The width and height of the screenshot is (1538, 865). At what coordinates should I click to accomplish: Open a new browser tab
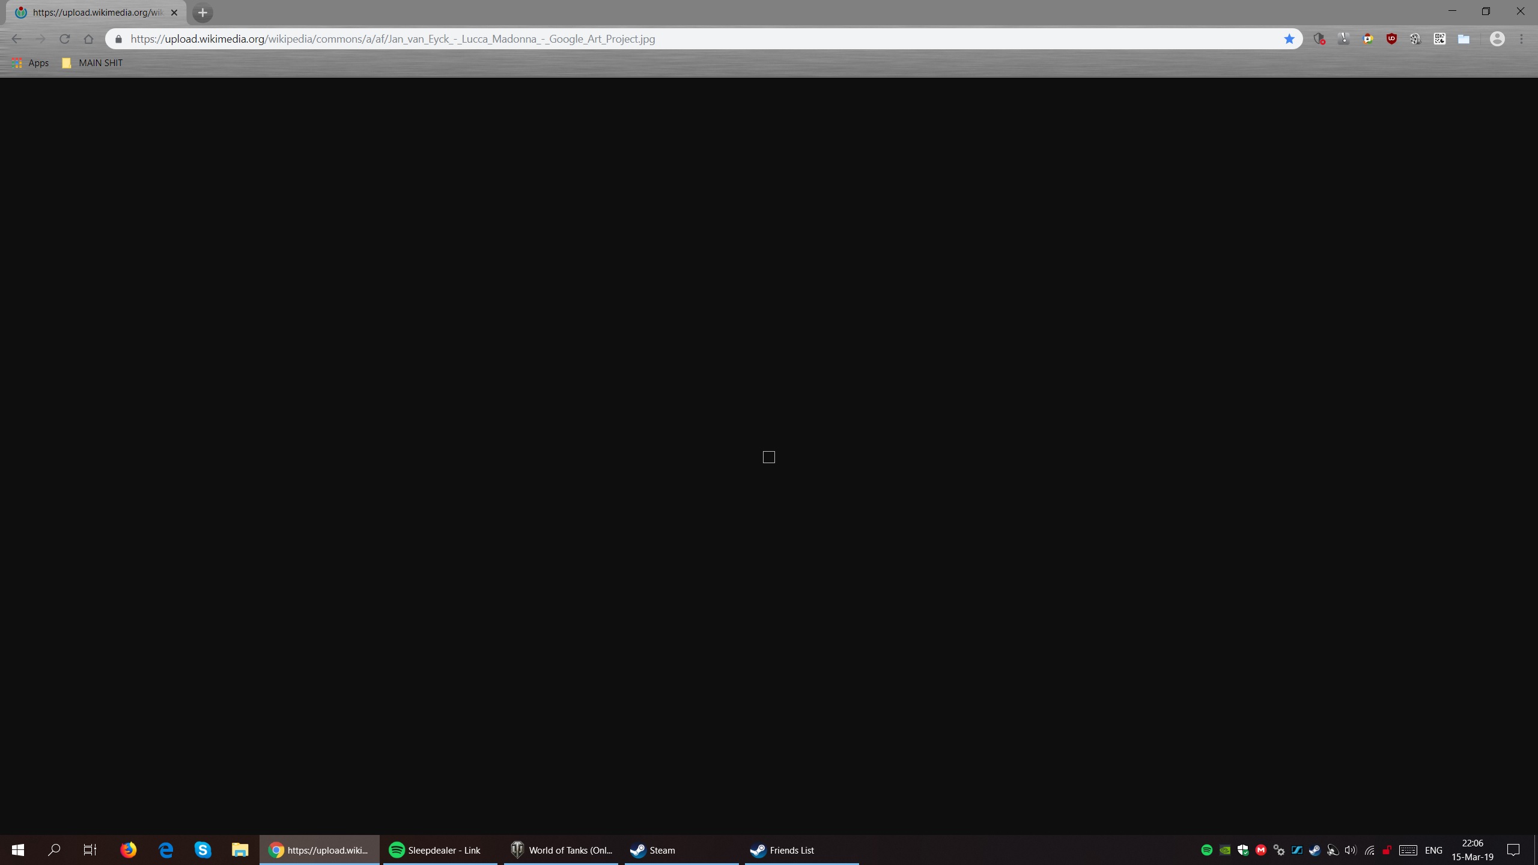(202, 13)
